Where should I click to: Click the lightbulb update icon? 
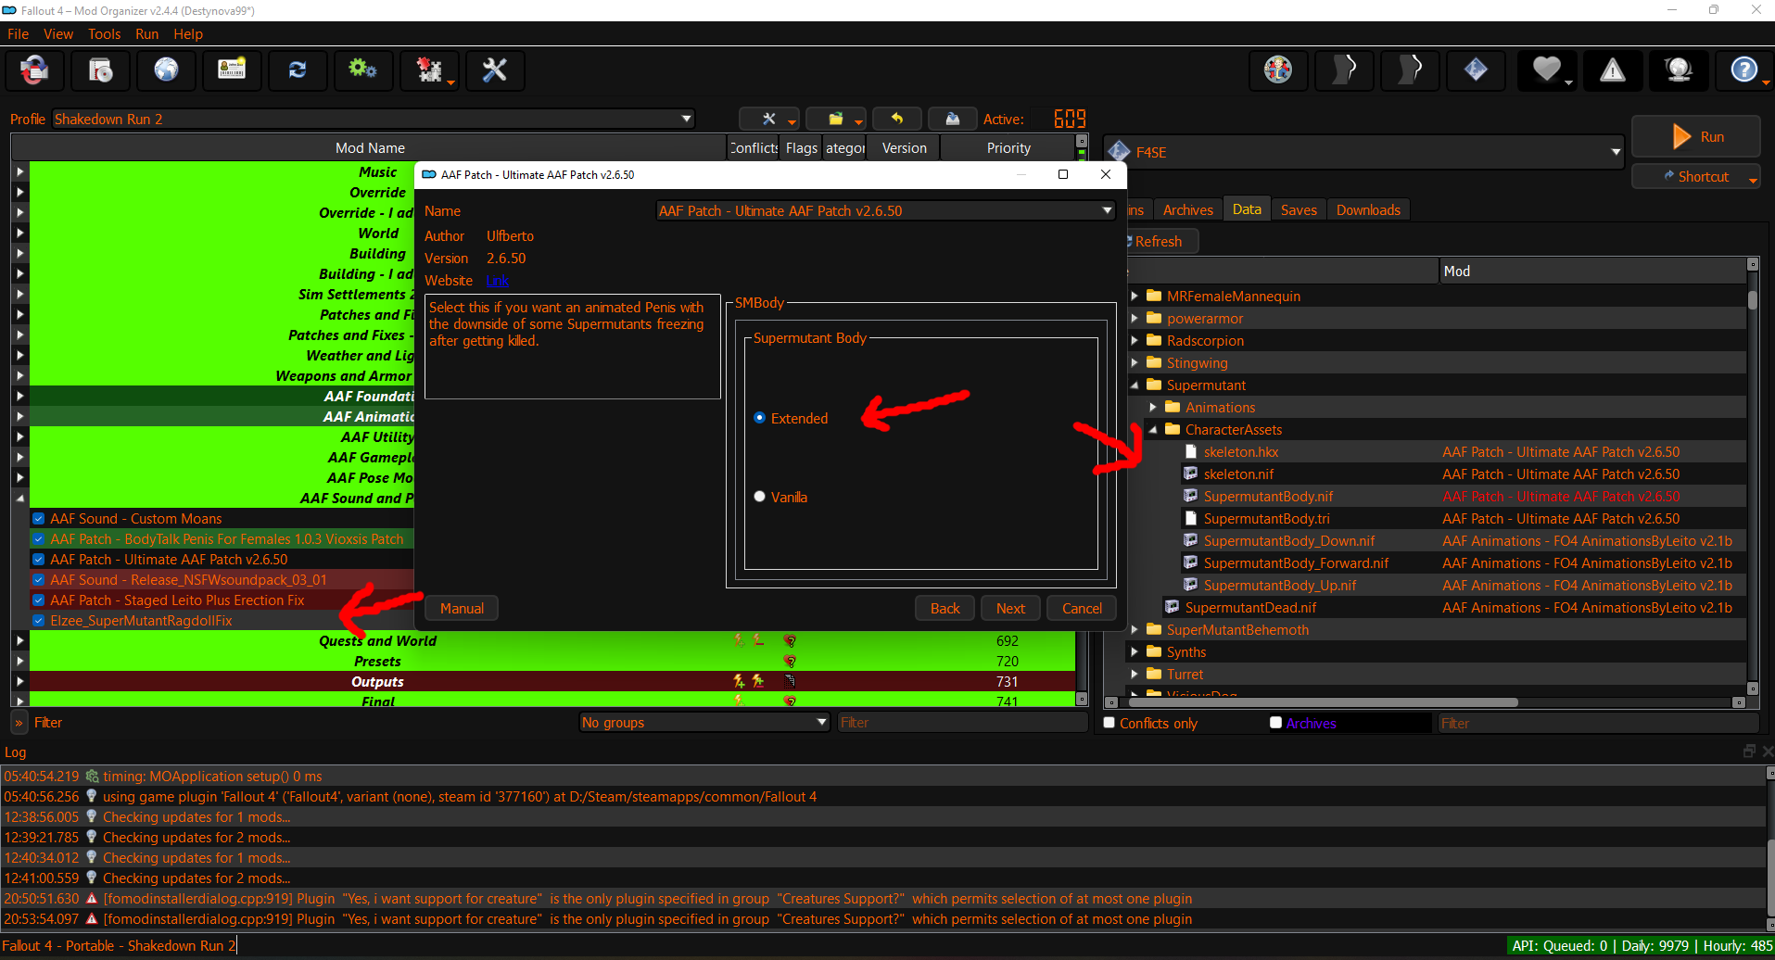pos(1679,70)
